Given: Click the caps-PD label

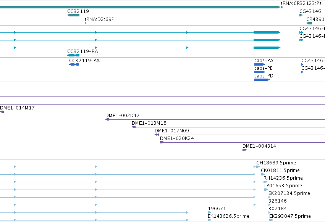Looking at the screenshot, I should [x=264, y=76].
